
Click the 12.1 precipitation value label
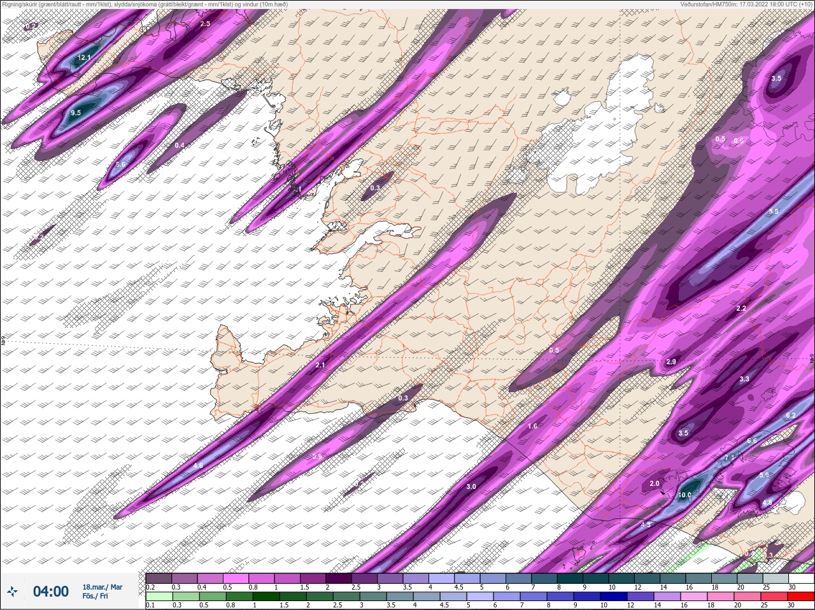tap(85, 58)
